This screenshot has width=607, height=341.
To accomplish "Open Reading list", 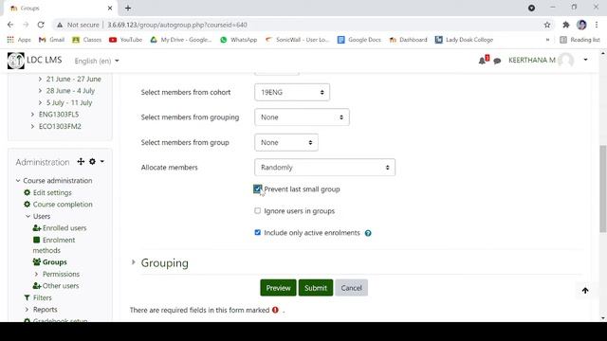I will [579, 40].
